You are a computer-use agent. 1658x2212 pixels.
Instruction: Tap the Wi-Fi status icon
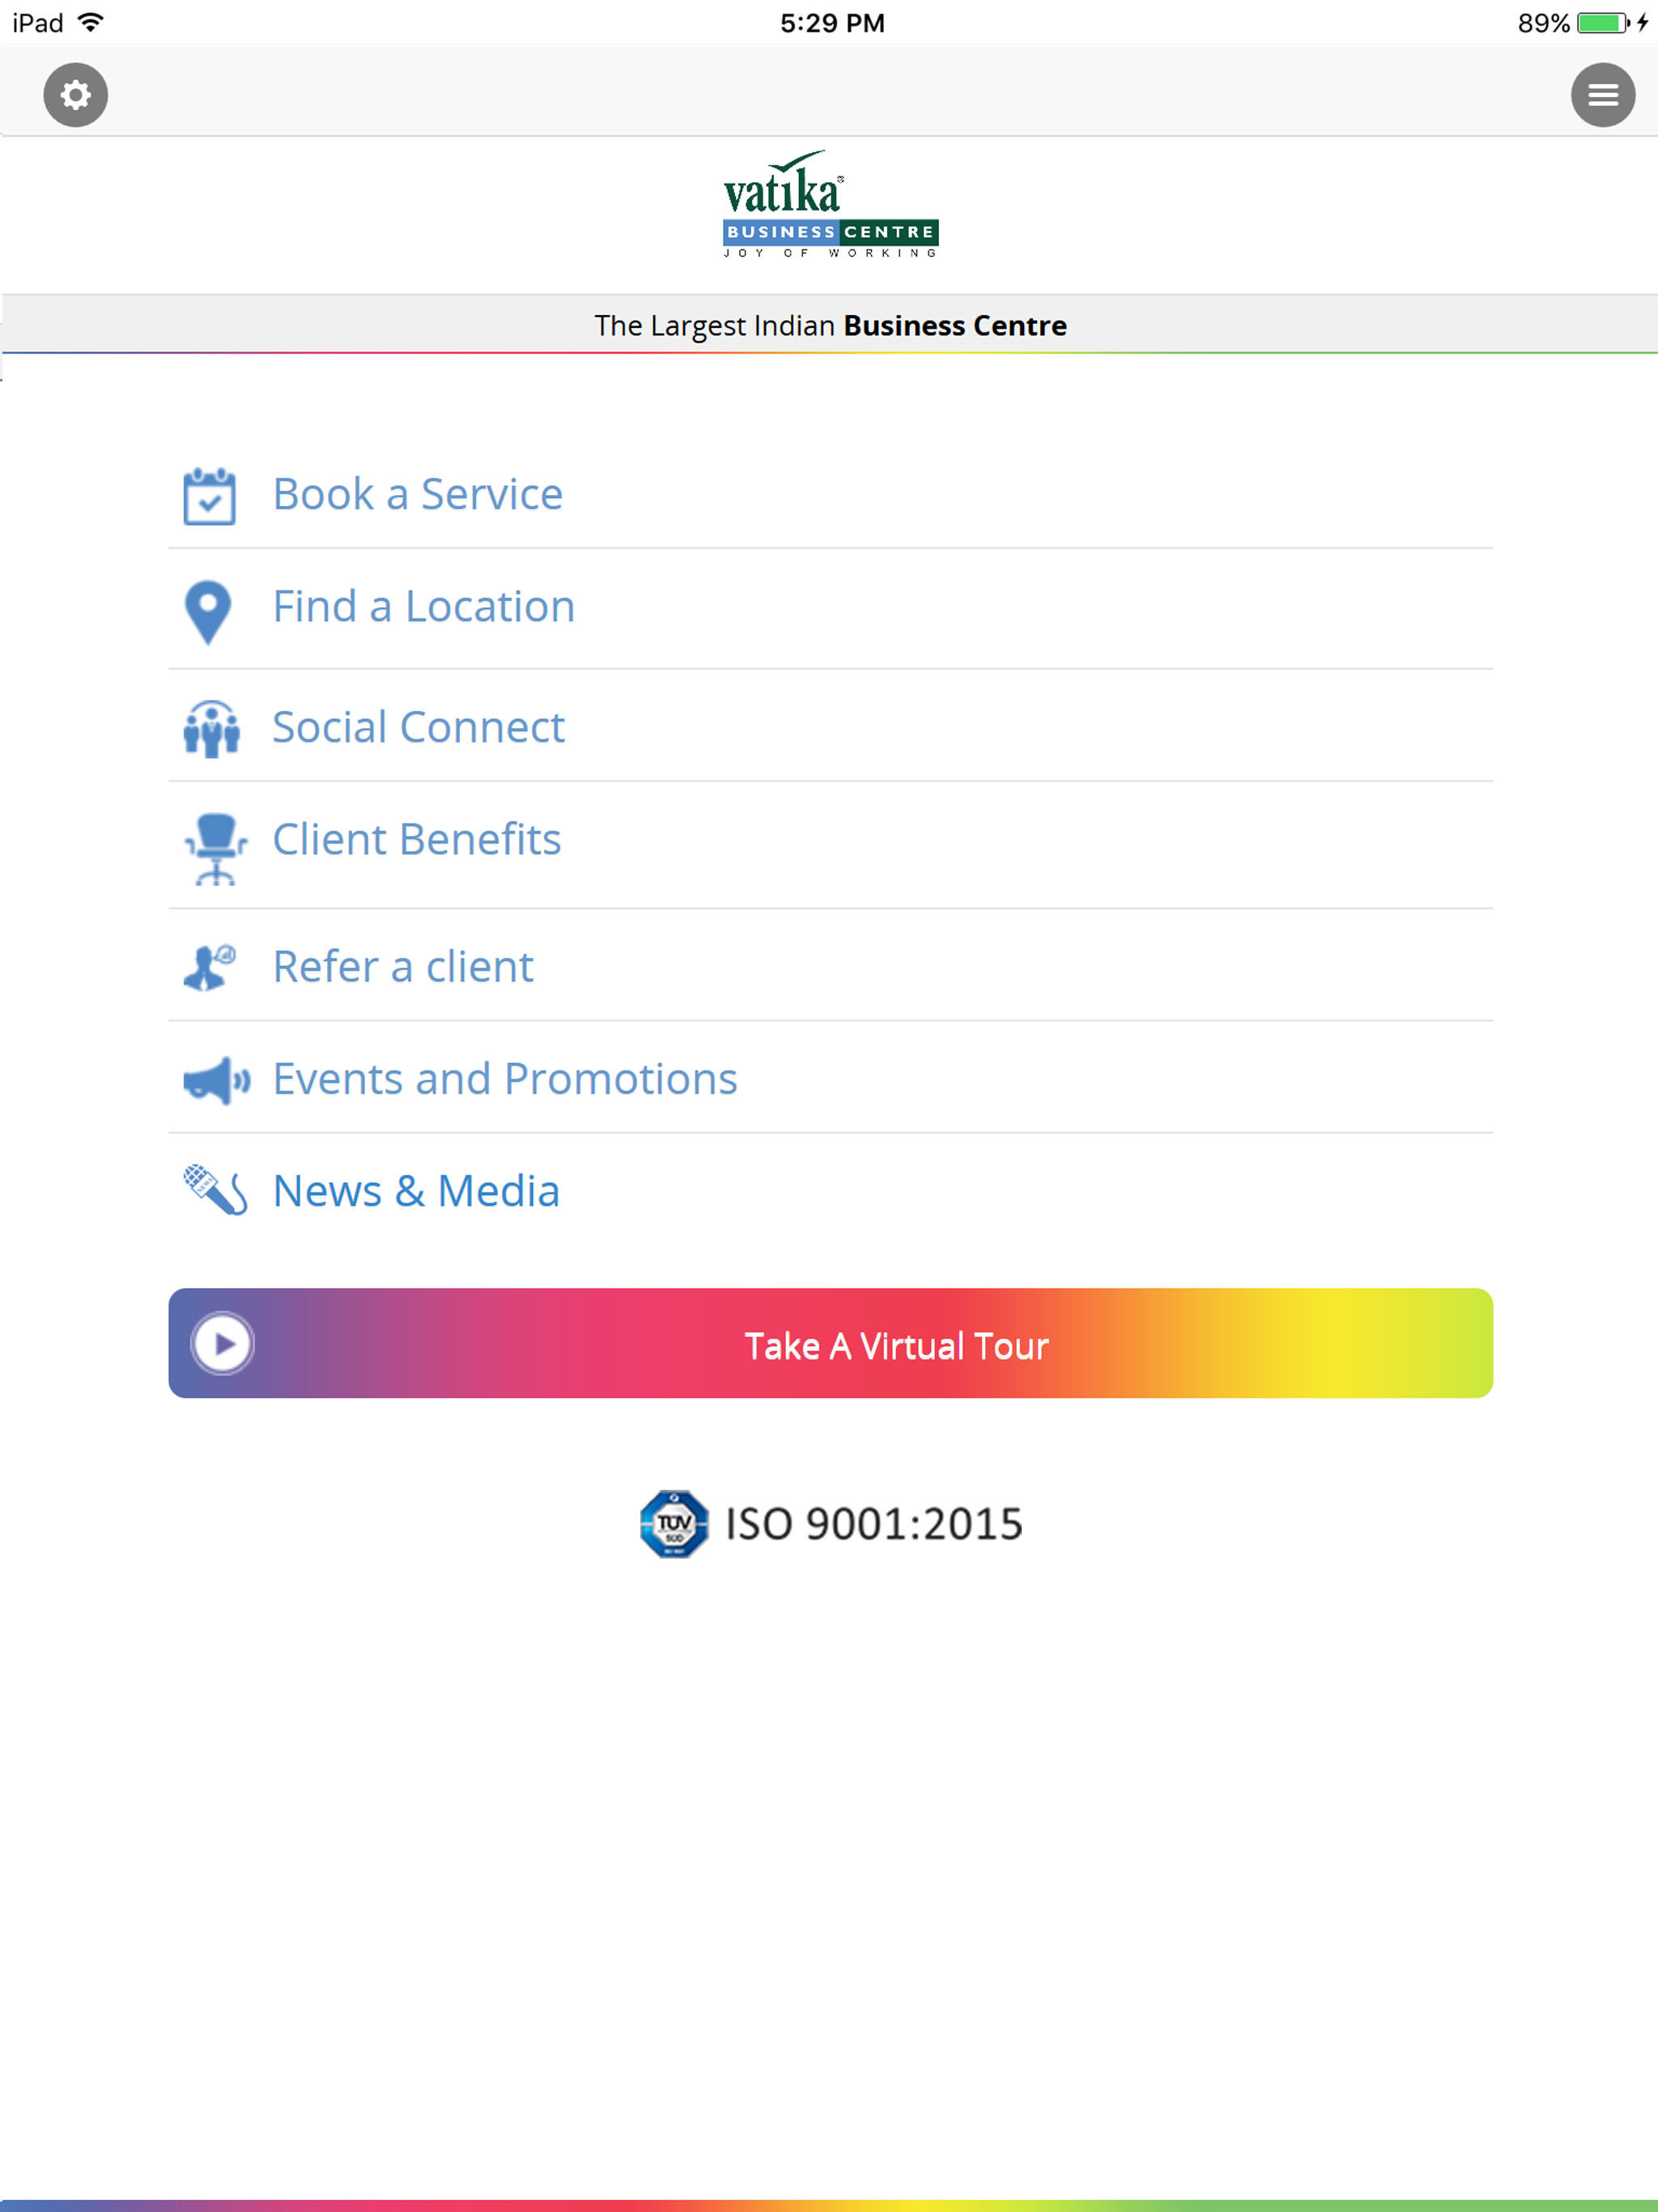(x=90, y=22)
